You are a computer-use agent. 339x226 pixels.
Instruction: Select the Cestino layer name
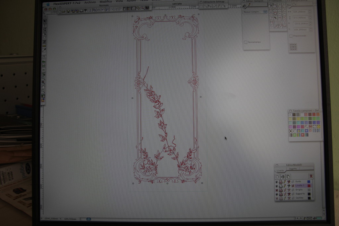[x=300, y=198]
